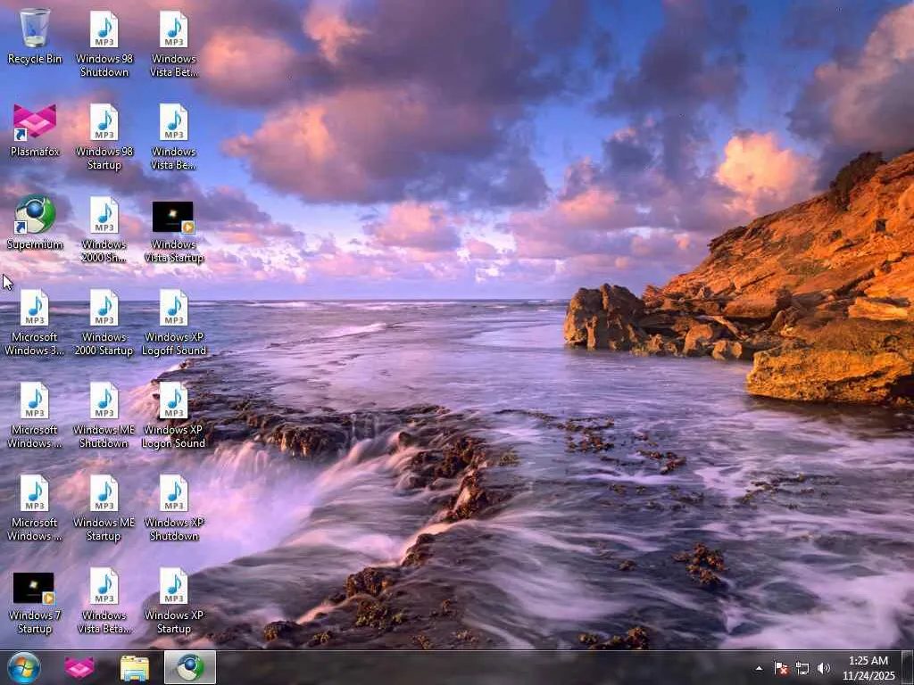Select the Windows XP Logoff Sound file
This screenshot has width=914, height=685.
point(174,323)
